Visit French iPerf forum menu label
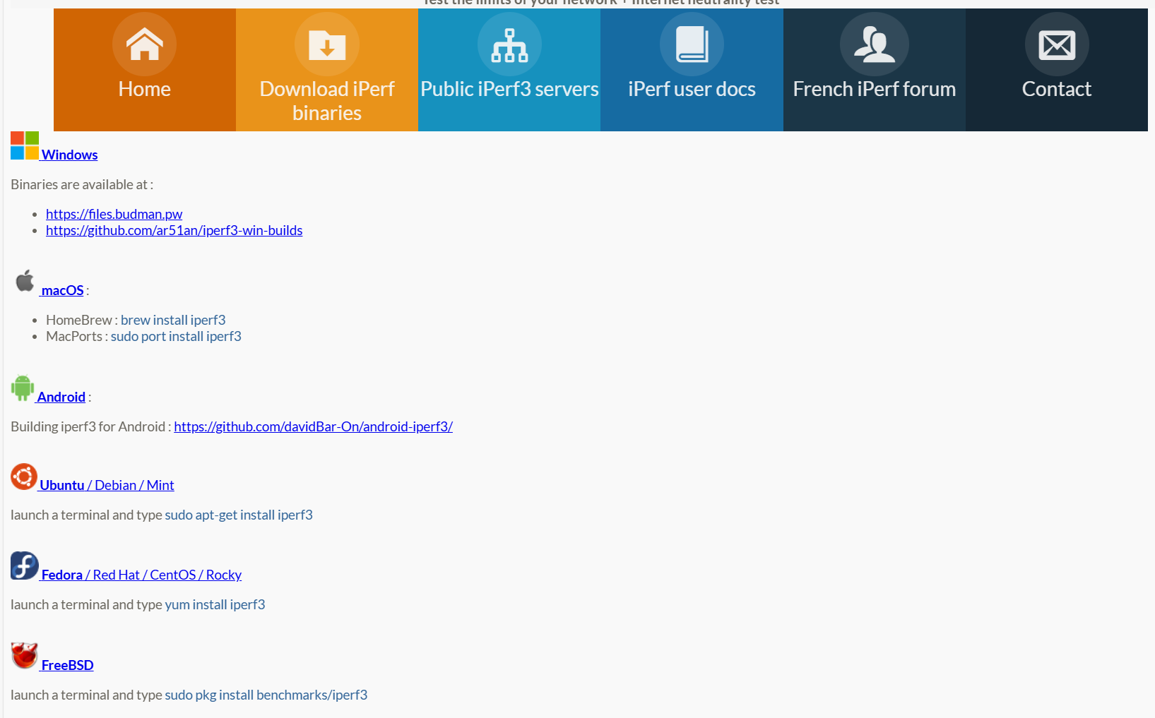The width and height of the screenshot is (1155, 718). coord(875,89)
